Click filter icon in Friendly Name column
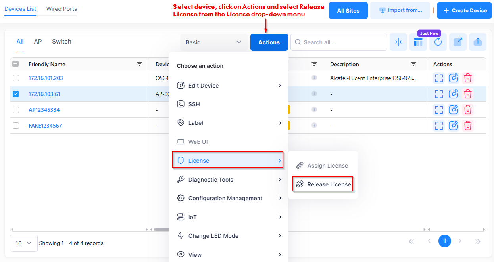 pos(140,64)
